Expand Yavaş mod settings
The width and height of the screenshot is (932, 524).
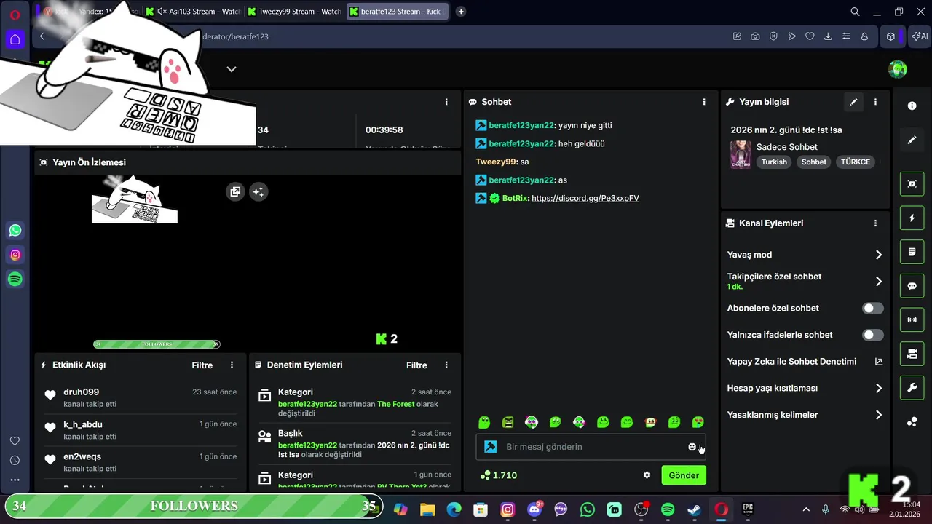(x=805, y=255)
